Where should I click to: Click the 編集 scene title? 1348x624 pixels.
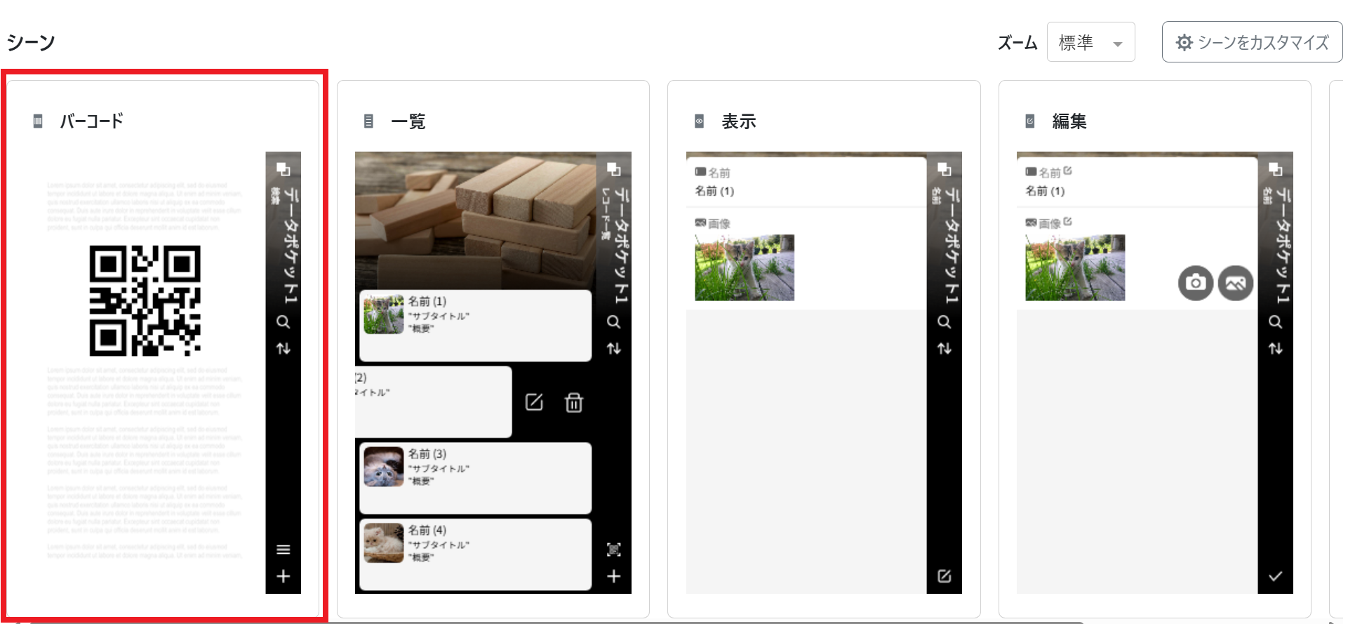[x=1069, y=121]
